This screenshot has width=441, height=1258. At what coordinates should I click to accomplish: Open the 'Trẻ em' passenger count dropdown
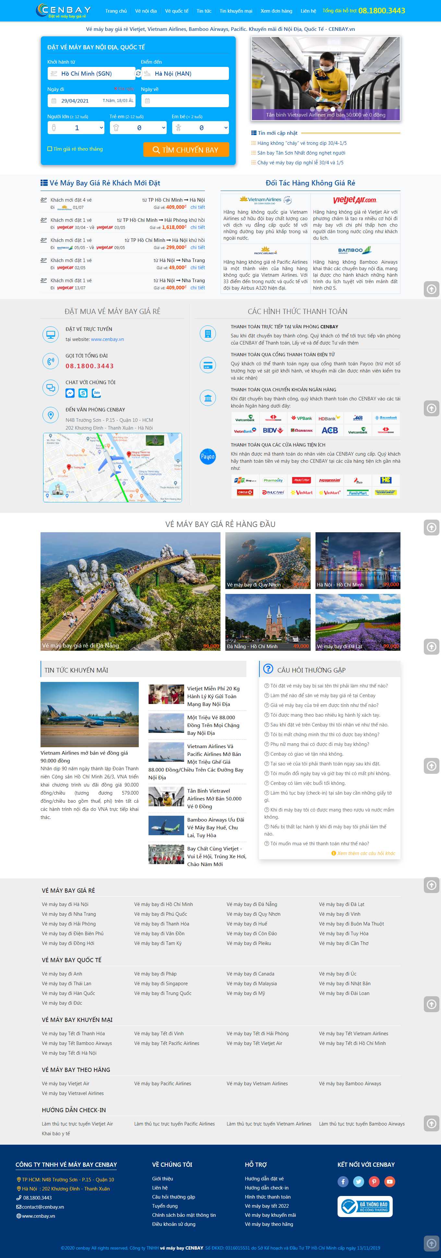(138, 128)
